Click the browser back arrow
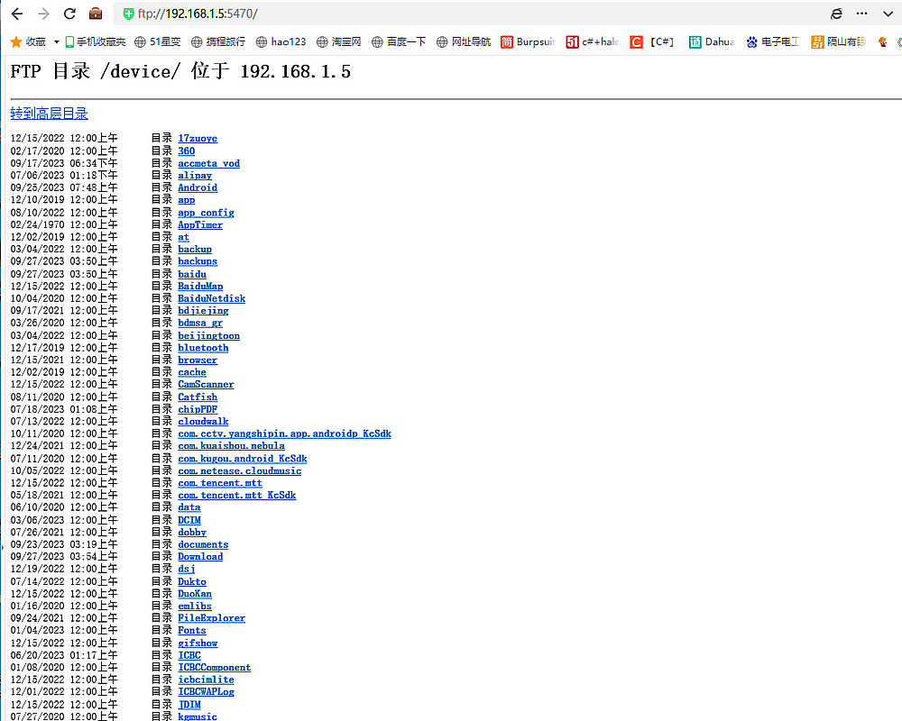Image resolution: width=902 pixels, height=721 pixels. 16,14
